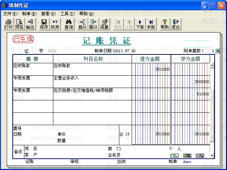
Task: Open the 工具(T) menu
Action: pyautogui.click(x=67, y=14)
